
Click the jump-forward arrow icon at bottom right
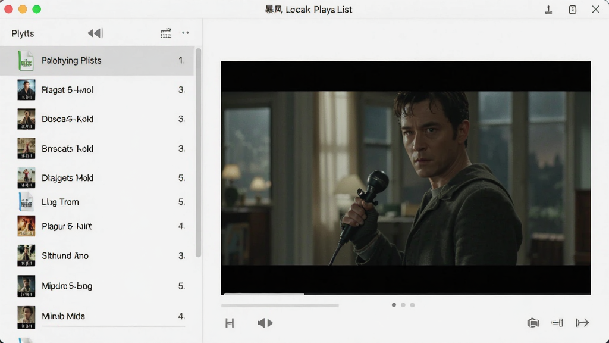pyautogui.click(x=582, y=323)
